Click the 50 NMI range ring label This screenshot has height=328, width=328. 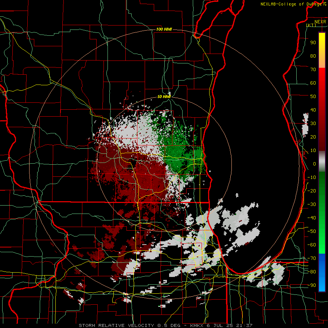[164, 97]
